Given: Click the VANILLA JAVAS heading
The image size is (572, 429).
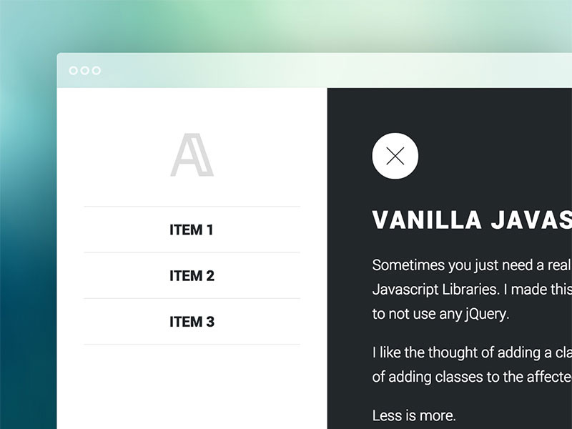Looking at the screenshot, I should [472, 220].
